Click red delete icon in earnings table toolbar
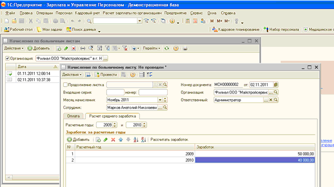Image resolution: width=334 pixels, height=187 pixels. 113,139
